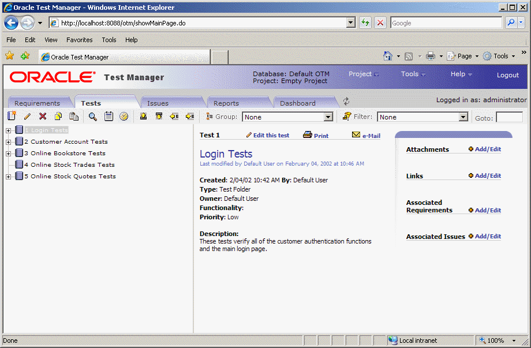Click the Outdent left arrow icon
Viewport: 531px width, 348px height.
click(x=174, y=117)
